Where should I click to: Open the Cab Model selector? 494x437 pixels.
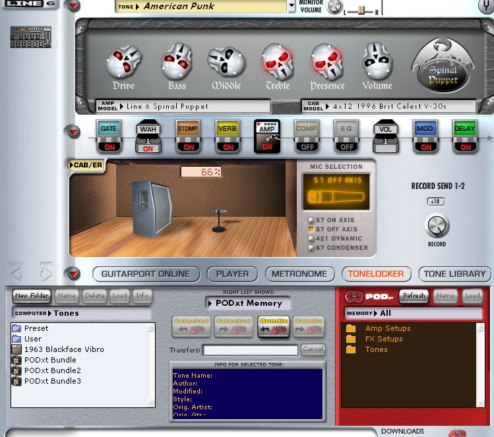[388, 106]
